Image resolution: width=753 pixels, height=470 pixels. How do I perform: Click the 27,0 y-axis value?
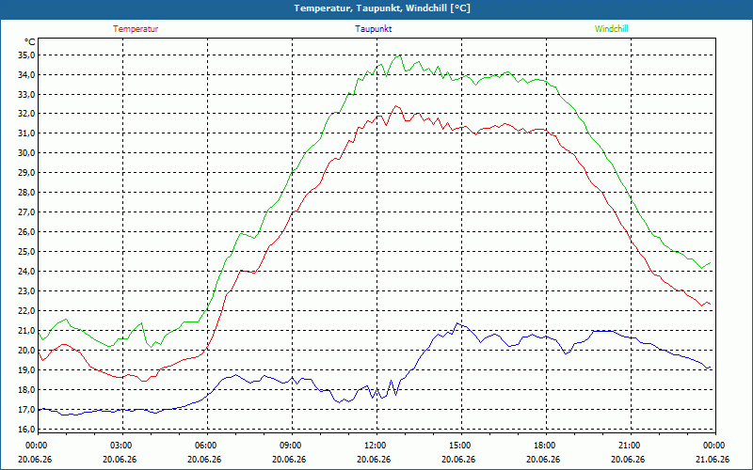(x=26, y=212)
